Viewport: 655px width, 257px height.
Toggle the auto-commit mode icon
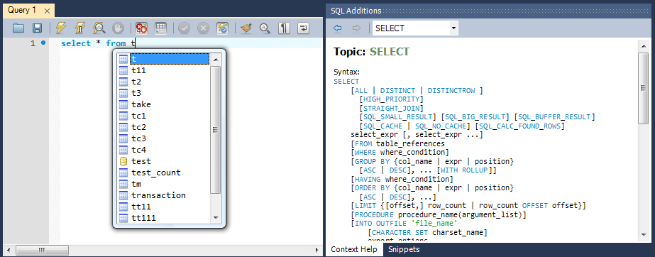222,28
